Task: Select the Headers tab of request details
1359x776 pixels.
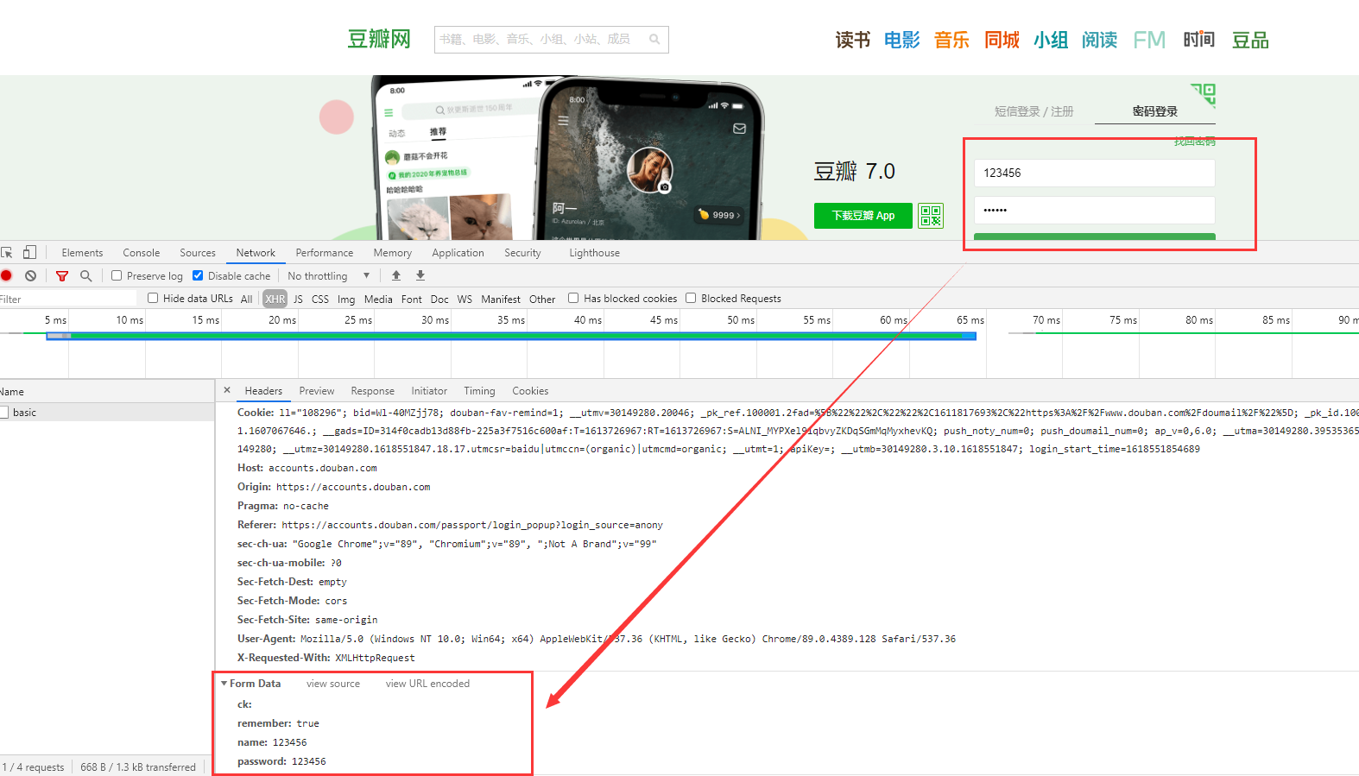Action: click(263, 391)
